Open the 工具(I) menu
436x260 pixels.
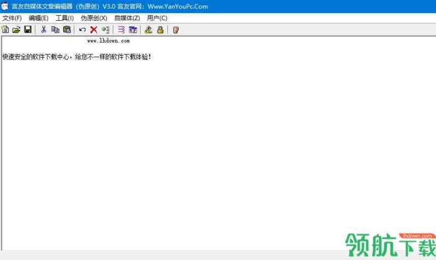(x=64, y=18)
